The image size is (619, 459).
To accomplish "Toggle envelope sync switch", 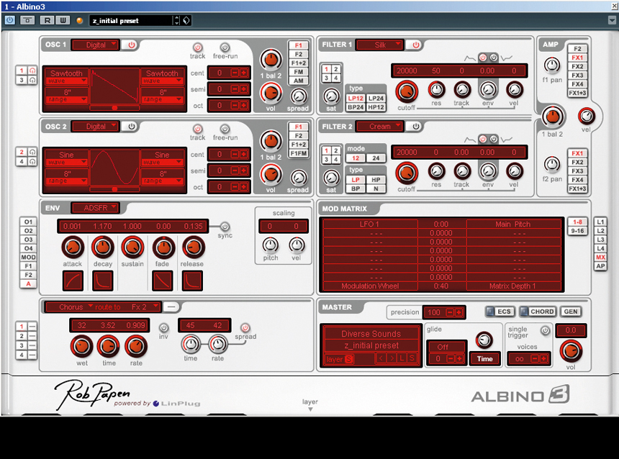I will 225,227.
